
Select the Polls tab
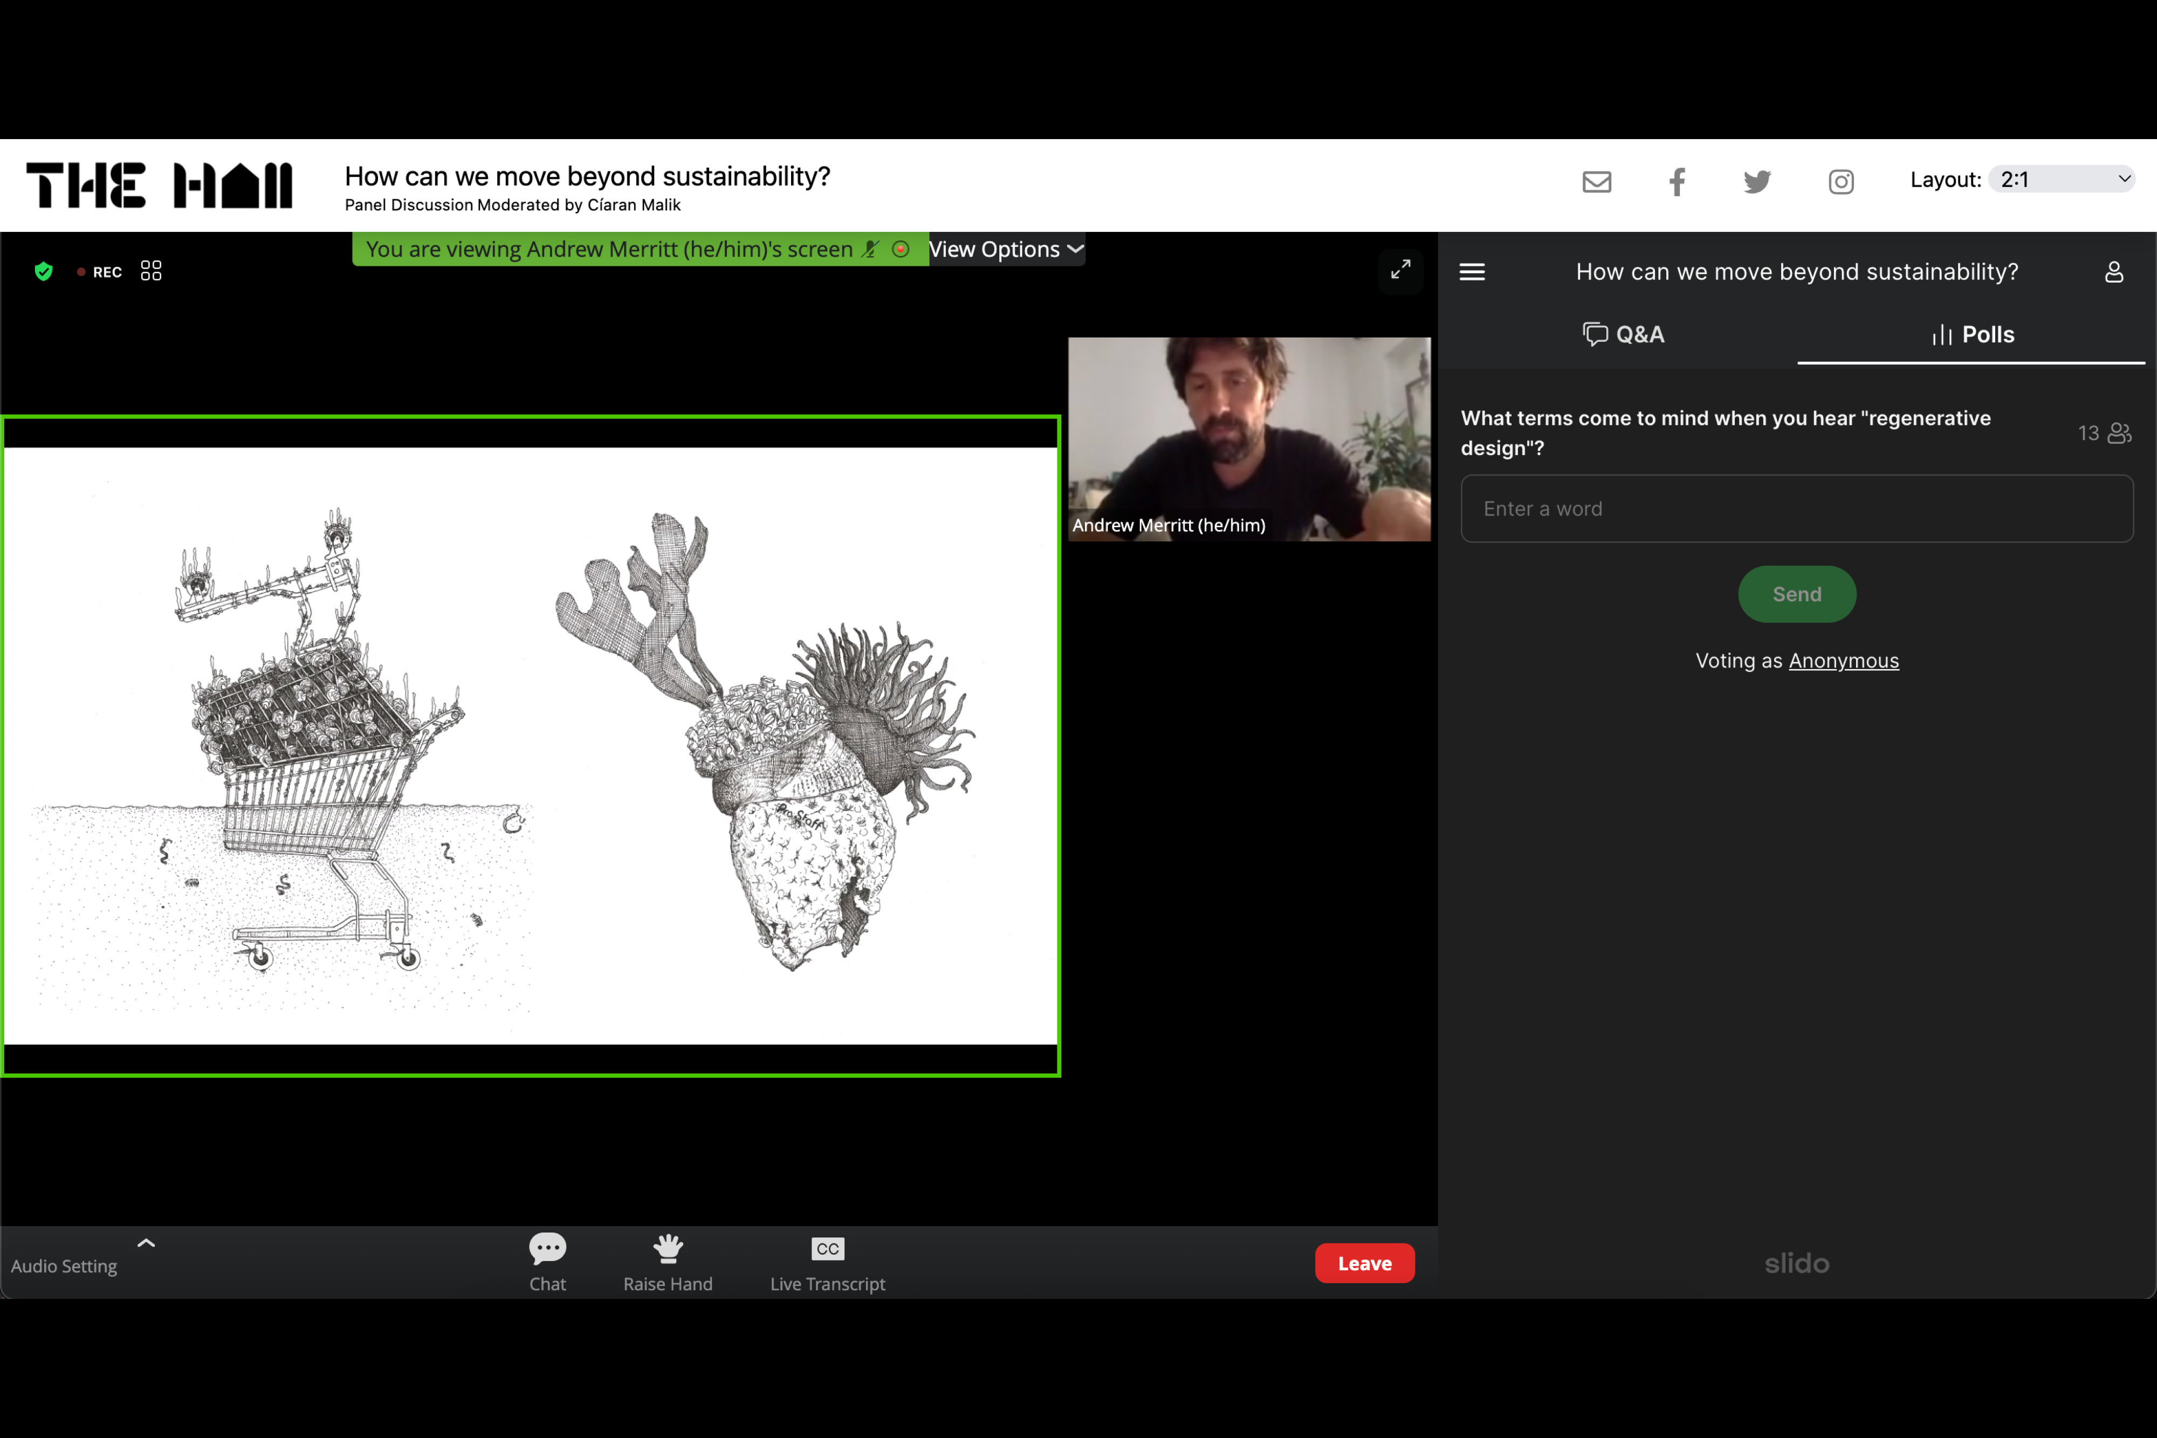pyautogui.click(x=1971, y=335)
